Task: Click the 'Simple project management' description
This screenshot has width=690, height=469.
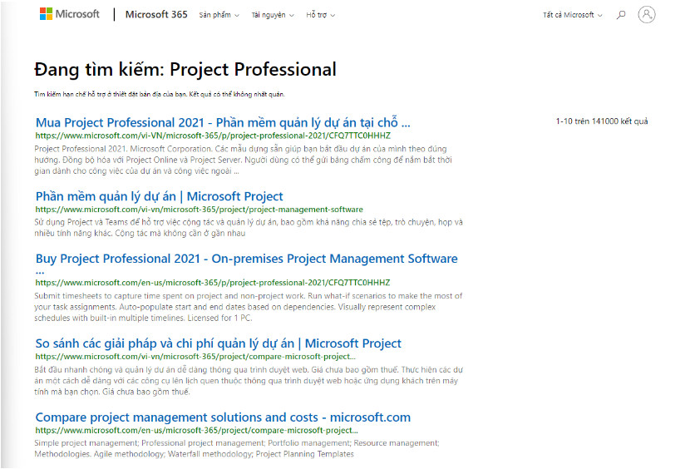Action: click(237, 448)
